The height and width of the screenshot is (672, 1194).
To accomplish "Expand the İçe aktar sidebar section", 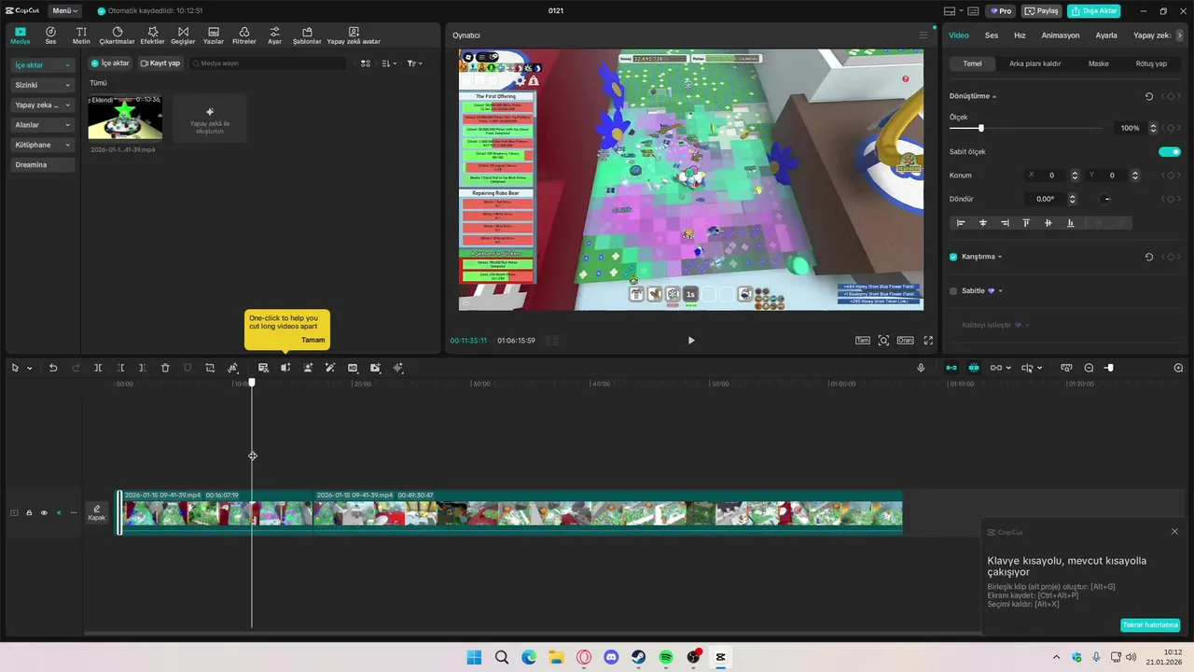I will click(x=43, y=65).
